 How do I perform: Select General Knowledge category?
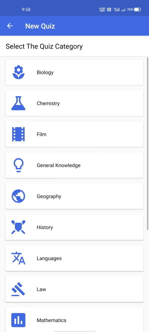[x=74, y=165]
